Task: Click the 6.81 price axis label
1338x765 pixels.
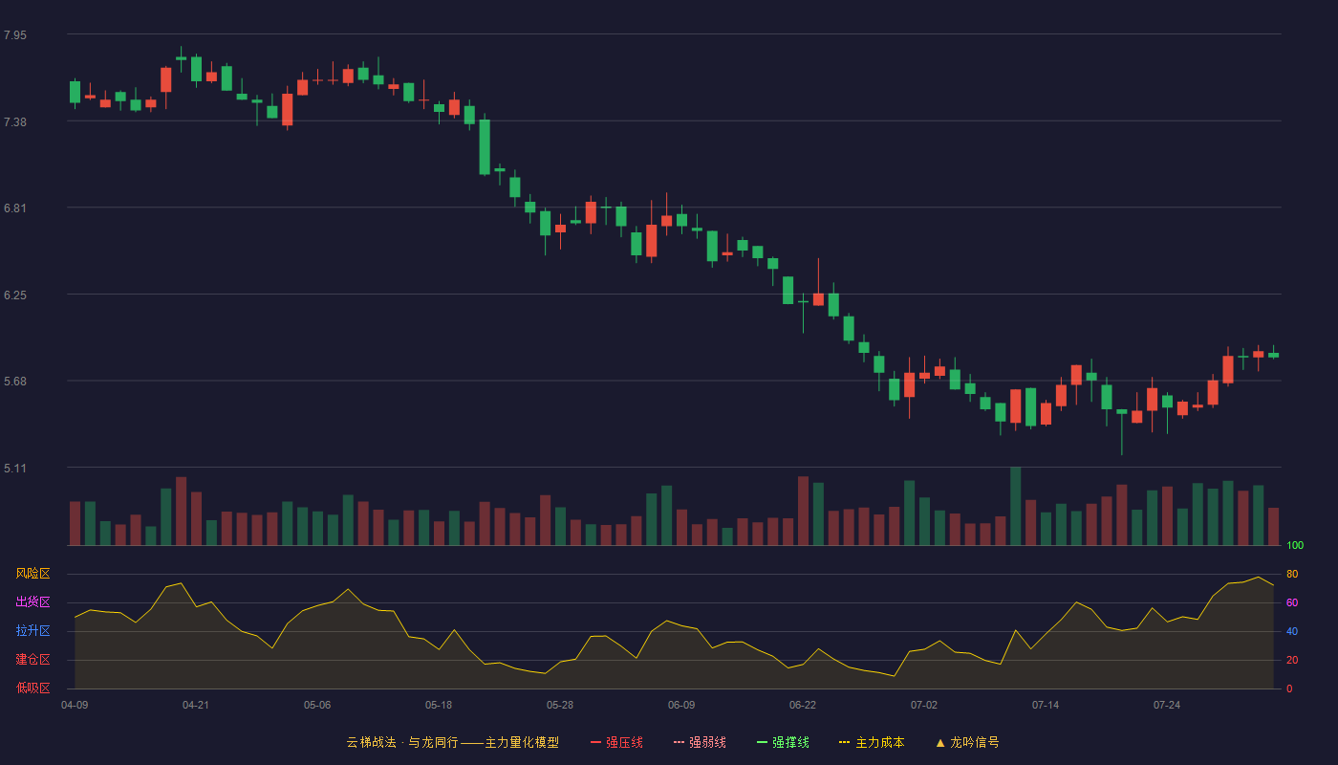Action: pos(15,208)
